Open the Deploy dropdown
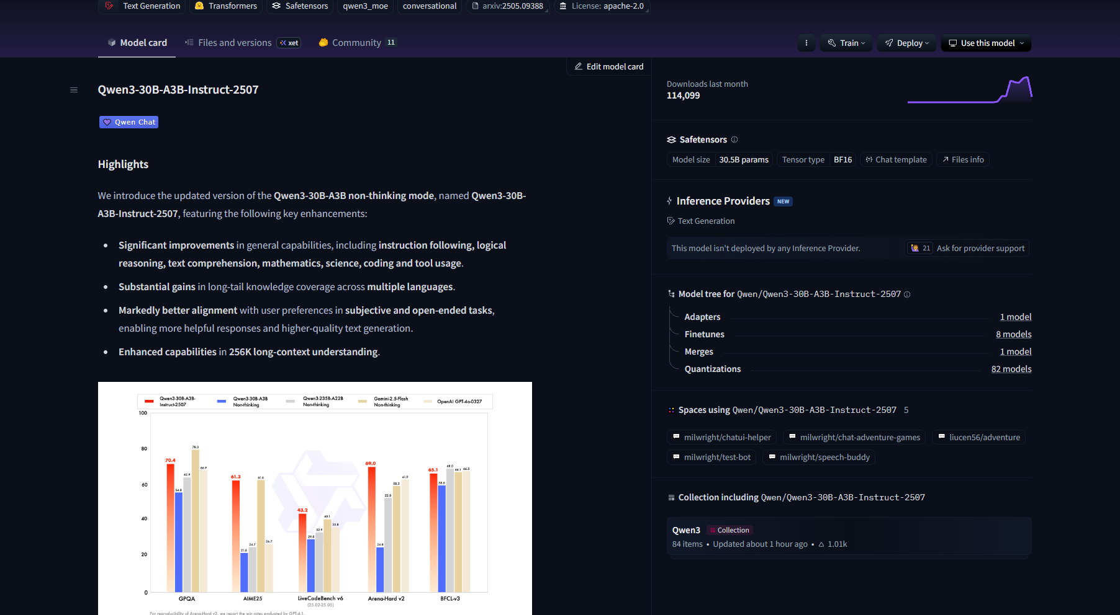 (906, 43)
